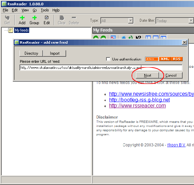
Task: Click the Edit feed toolbar icon
Action: (x=47, y=17)
